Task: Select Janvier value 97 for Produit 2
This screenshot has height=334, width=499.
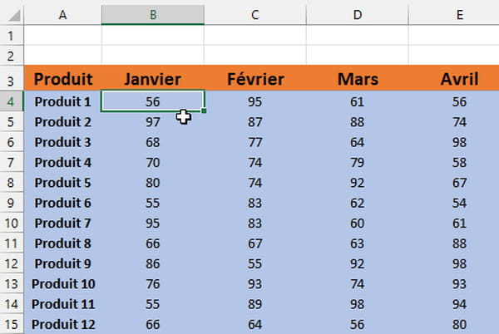Action: pos(153,122)
